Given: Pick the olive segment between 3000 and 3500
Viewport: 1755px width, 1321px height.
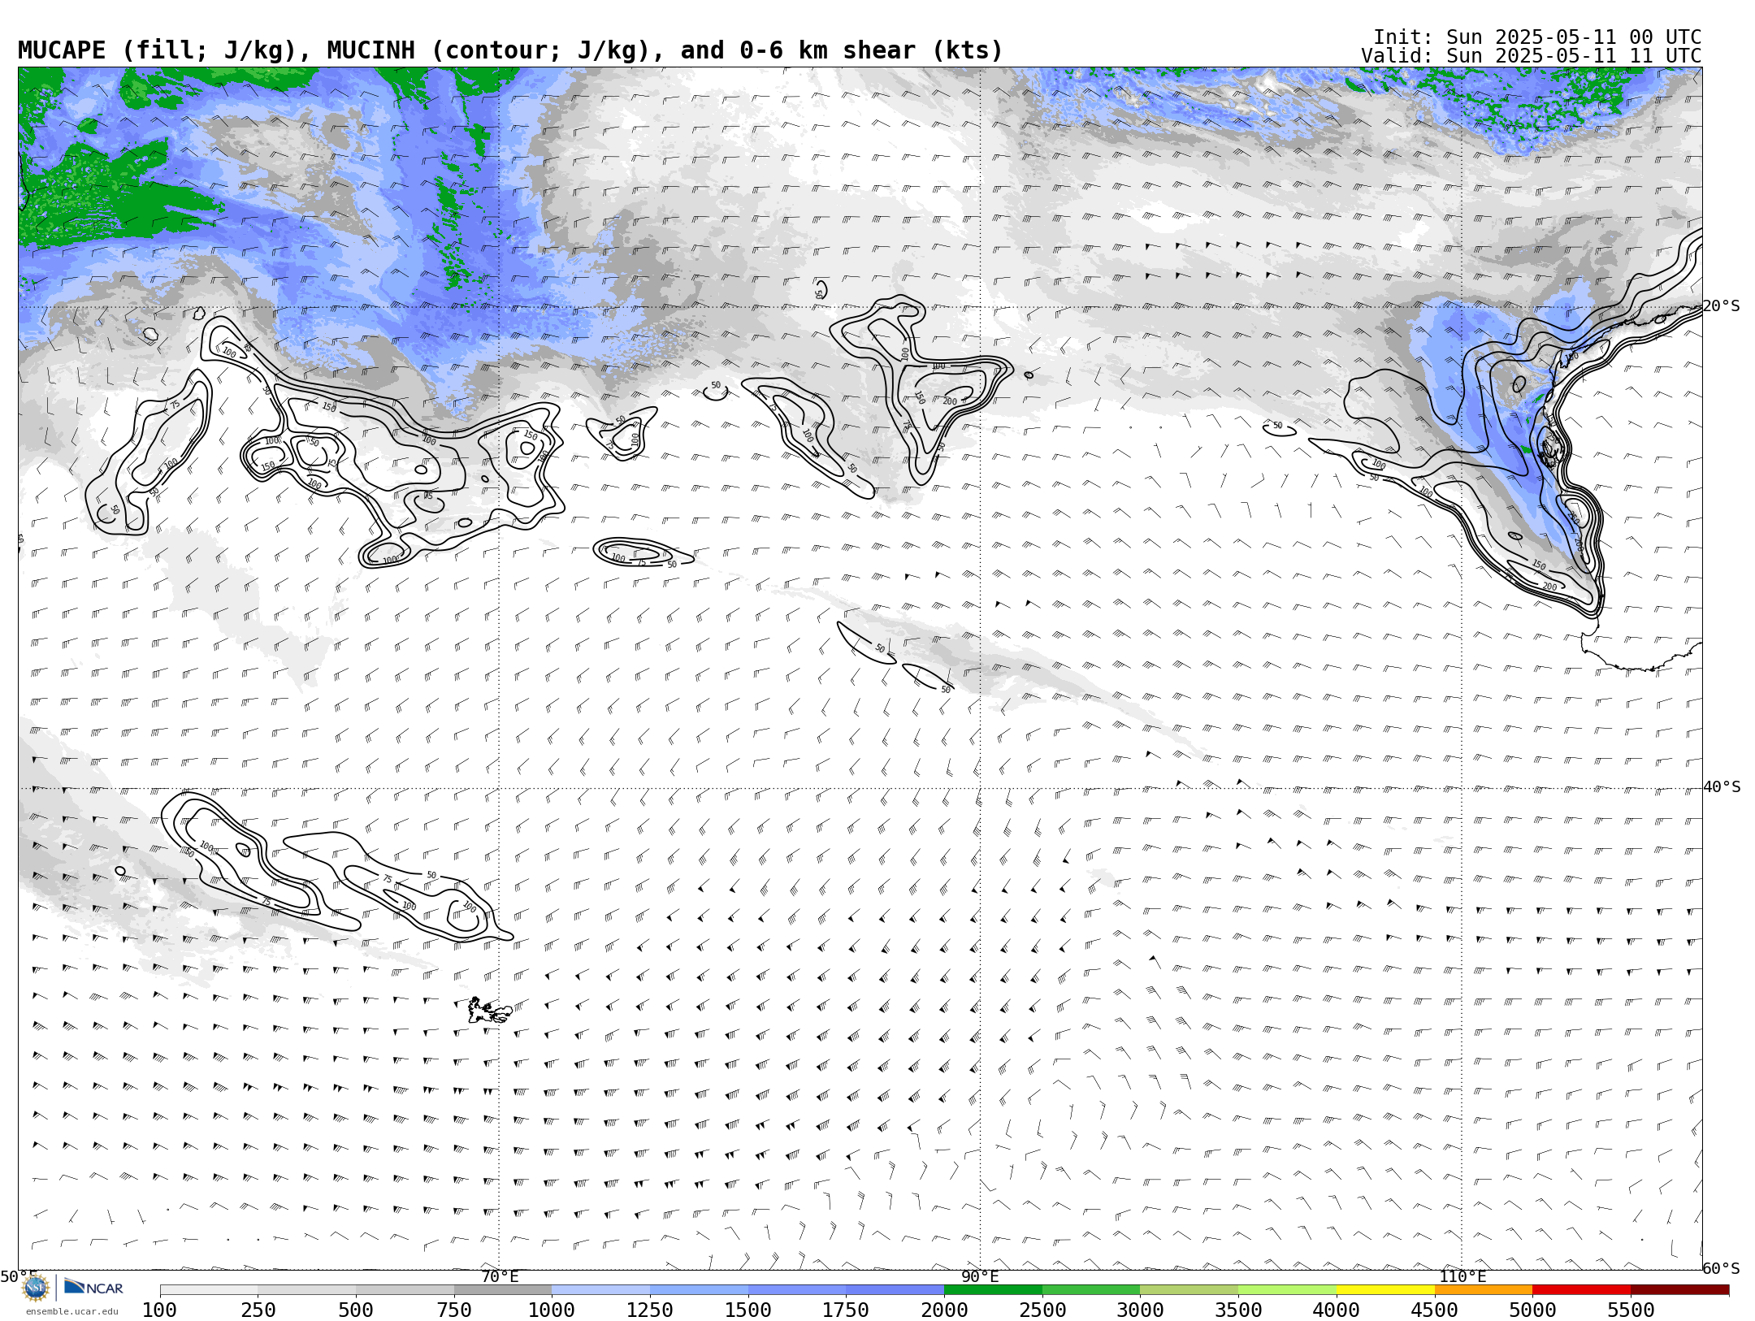Looking at the screenshot, I should pyautogui.click(x=1189, y=1290).
